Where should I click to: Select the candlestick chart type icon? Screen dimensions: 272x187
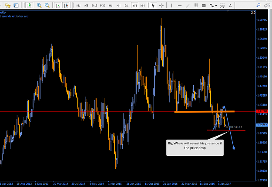29,6
